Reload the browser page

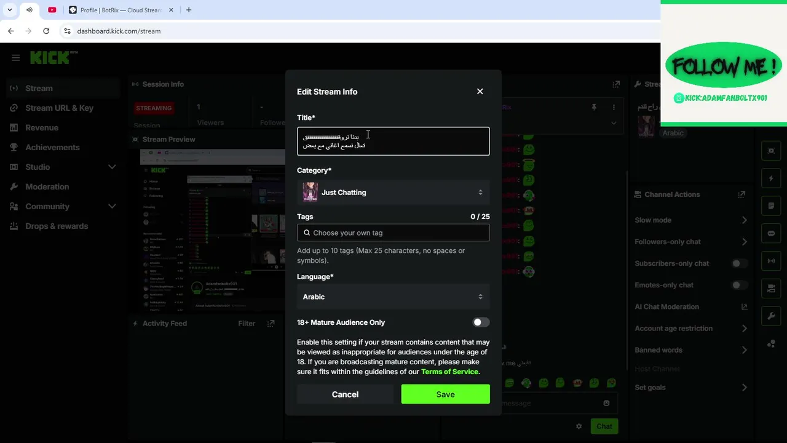coord(46,31)
